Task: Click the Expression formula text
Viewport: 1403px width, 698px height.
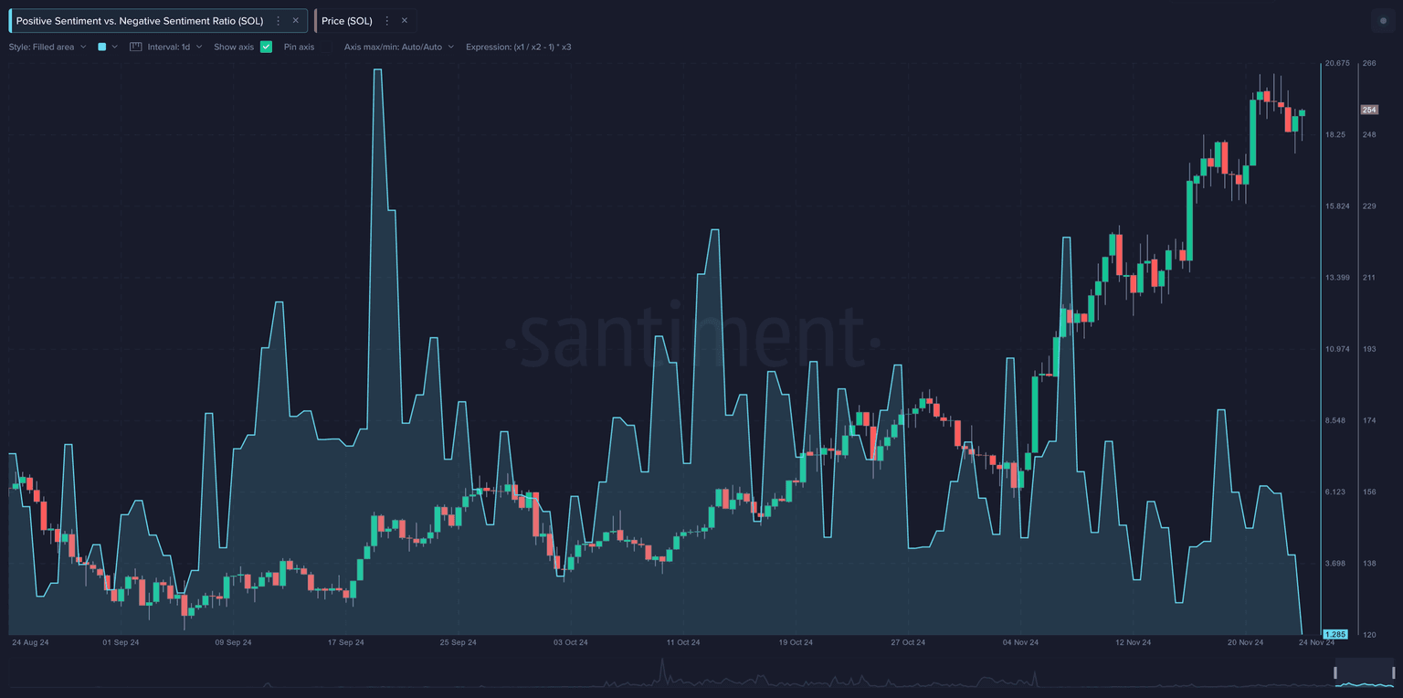Action: tap(518, 47)
